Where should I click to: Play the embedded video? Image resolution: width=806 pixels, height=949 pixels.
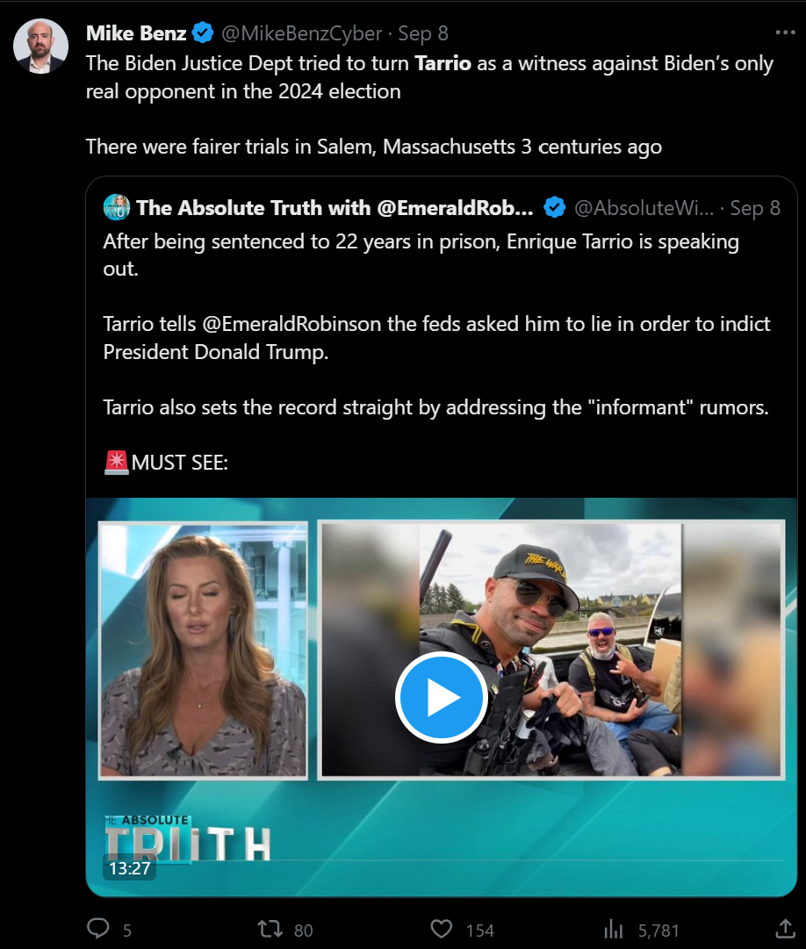pos(441,697)
